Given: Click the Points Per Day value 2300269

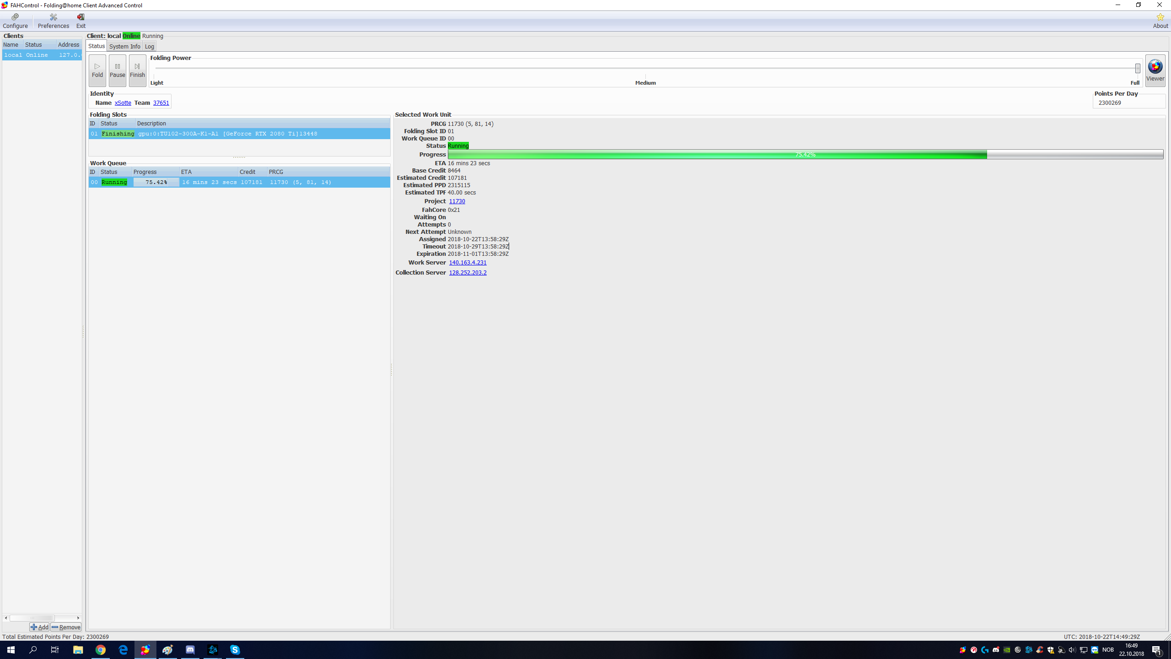Looking at the screenshot, I should click(1110, 103).
